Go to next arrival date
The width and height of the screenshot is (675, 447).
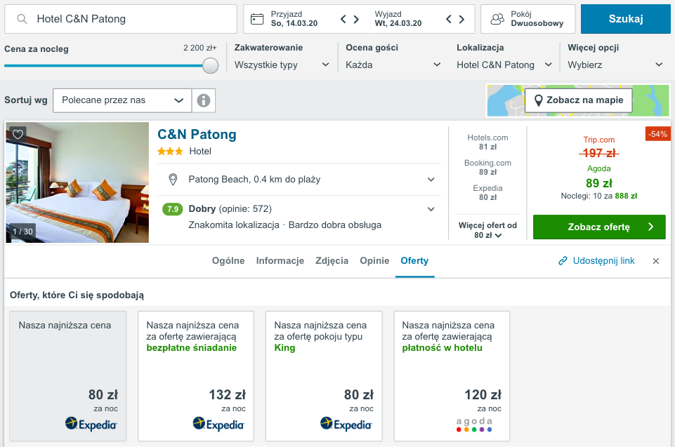[356, 19]
